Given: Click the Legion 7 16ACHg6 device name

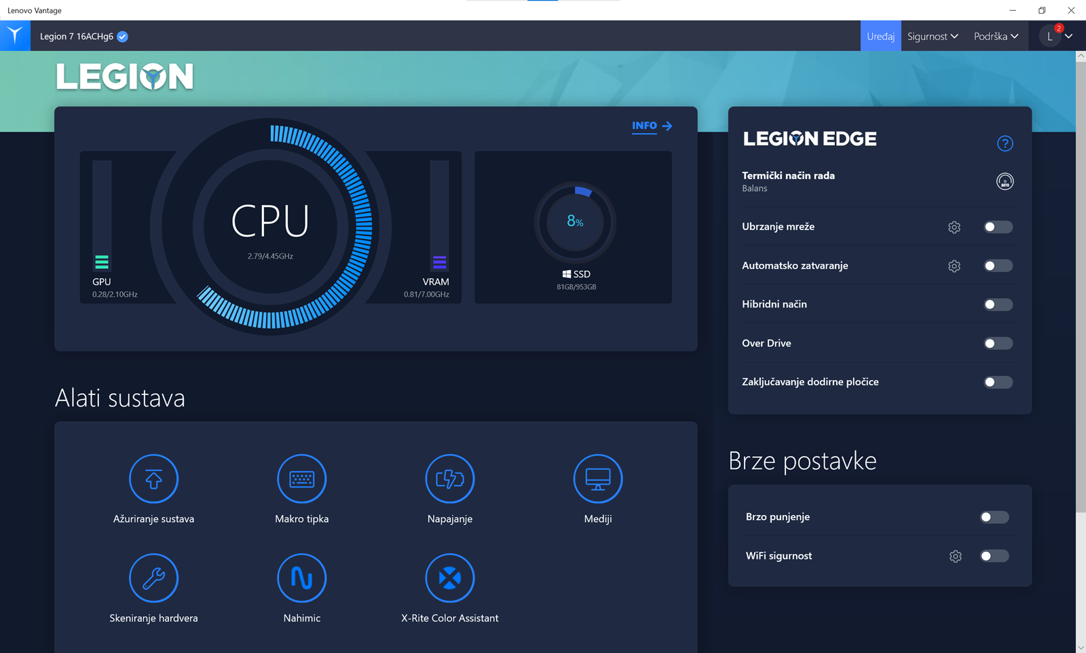Looking at the screenshot, I should point(76,37).
